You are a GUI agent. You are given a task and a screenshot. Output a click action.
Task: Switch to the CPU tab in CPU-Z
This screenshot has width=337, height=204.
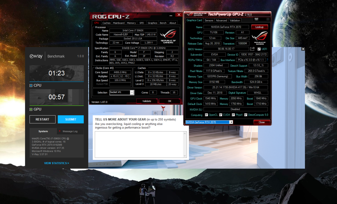pos(97,23)
